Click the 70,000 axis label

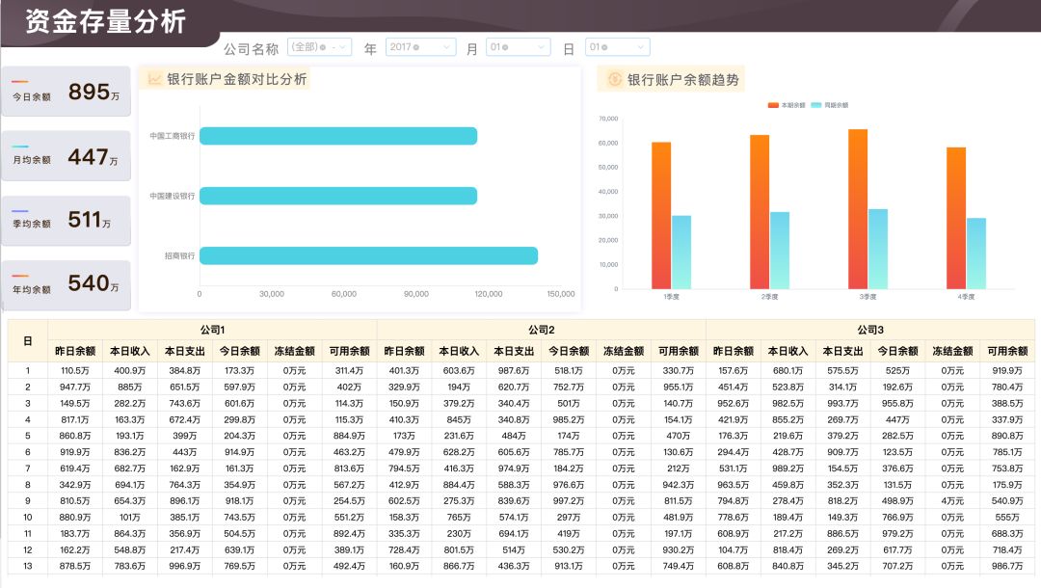tap(608, 119)
